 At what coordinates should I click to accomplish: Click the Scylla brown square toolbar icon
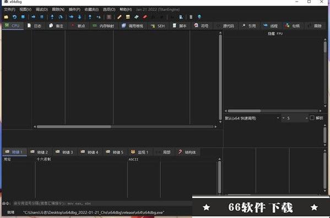(109, 17)
